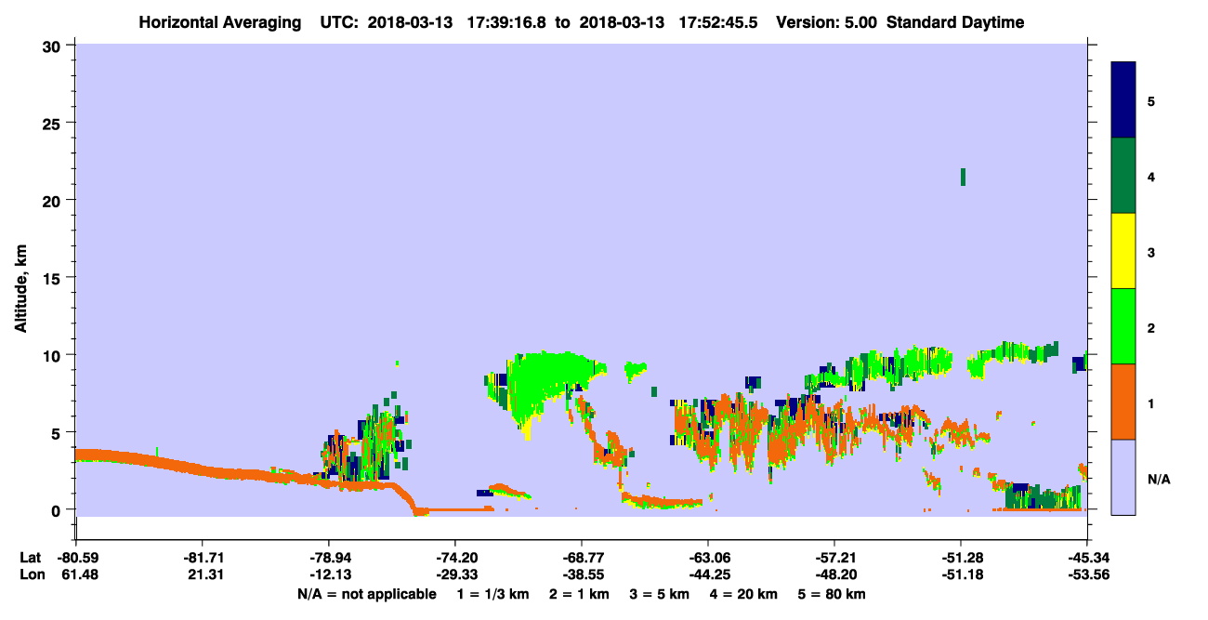Viewport: 1208px width, 620px height.
Task: Click 'Version: 5.00' in the title
Action: 827,22
